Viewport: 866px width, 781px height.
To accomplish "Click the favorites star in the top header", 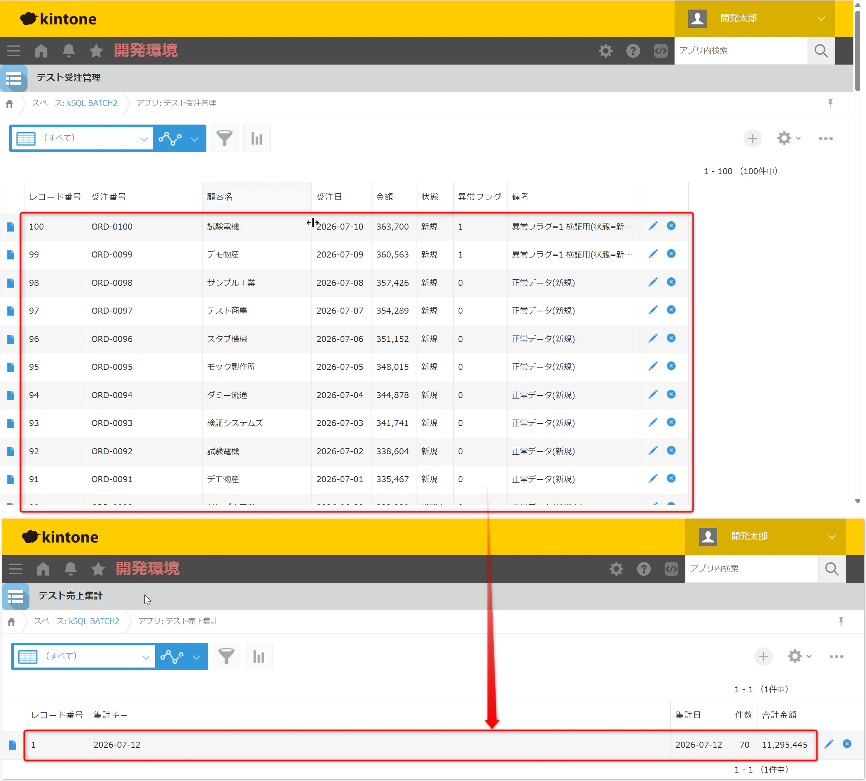I will [96, 51].
